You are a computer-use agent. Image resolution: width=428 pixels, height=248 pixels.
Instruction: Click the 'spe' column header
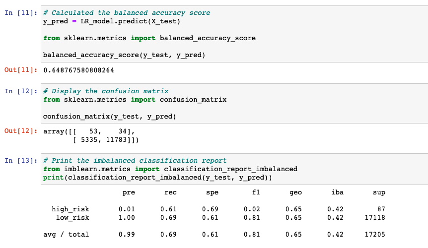coord(212,192)
